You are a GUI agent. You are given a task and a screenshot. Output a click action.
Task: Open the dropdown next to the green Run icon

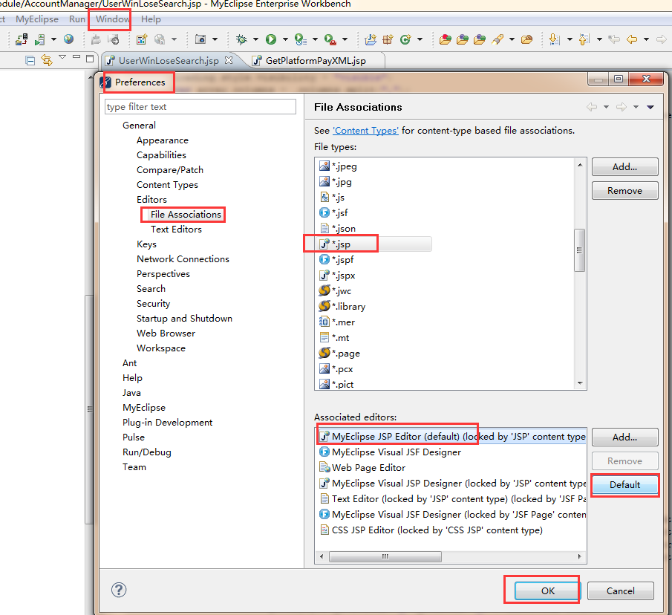pyautogui.click(x=285, y=39)
